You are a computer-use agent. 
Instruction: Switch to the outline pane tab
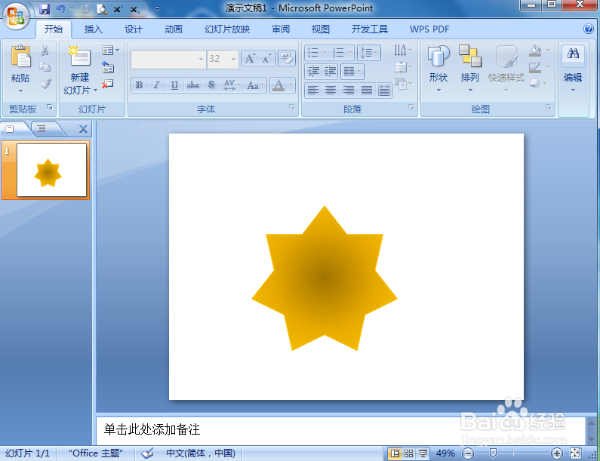click(42, 128)
